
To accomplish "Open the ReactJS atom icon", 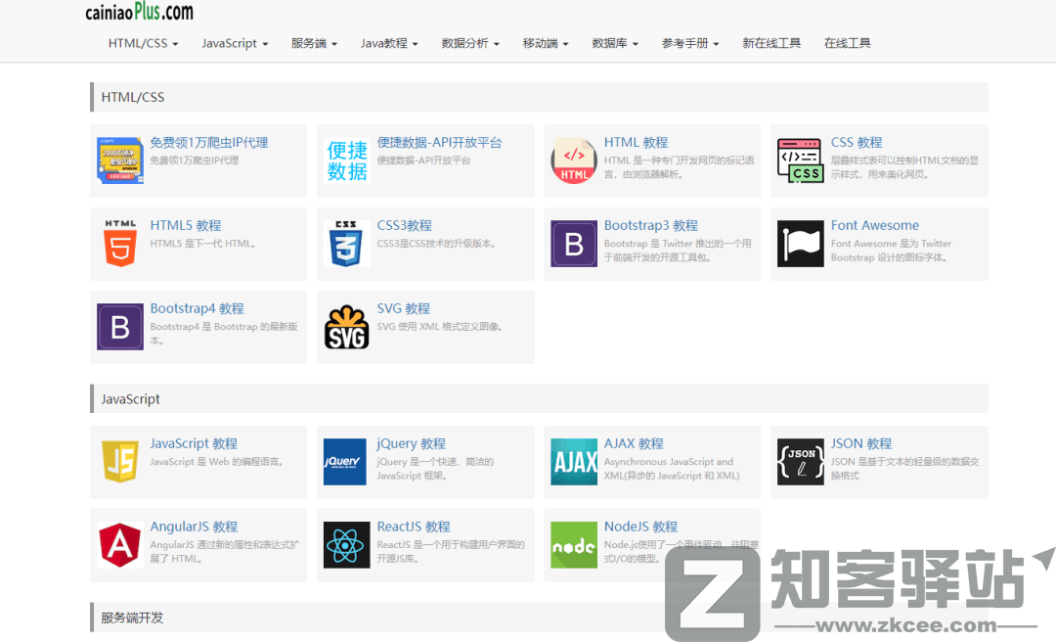I will pyautogui.click(x=346, y=545).
